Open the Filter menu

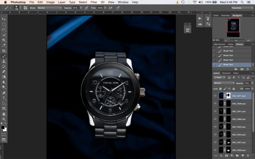pos(94,2)
